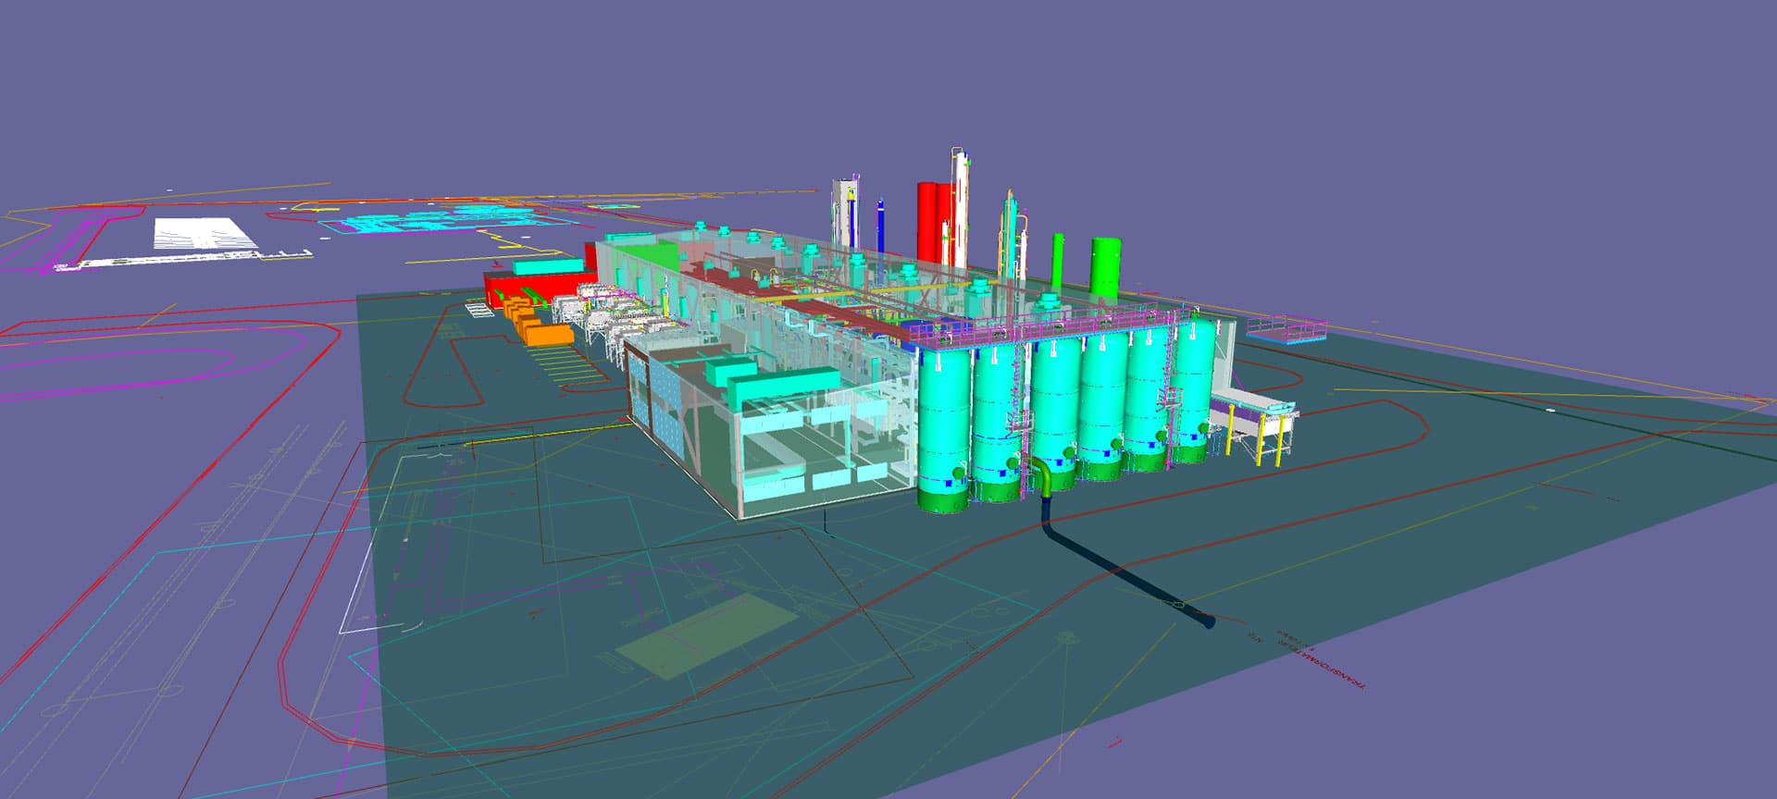Select the tall red storage tank
1777x799 pixels.
tap(929, 223)
